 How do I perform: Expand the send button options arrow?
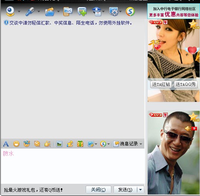(140, 190)
